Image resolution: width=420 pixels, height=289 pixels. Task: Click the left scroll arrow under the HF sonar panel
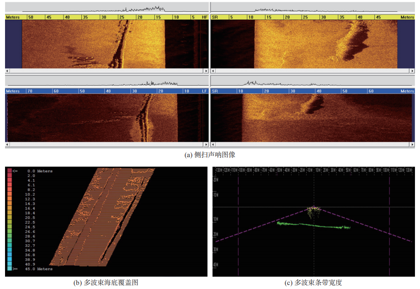tap(7, 71)
